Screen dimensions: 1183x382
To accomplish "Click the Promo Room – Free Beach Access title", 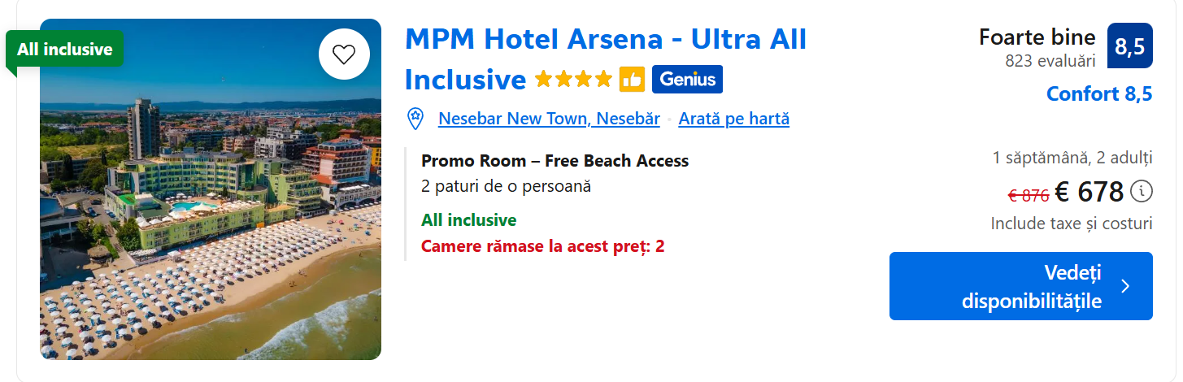I will (555, 161).
